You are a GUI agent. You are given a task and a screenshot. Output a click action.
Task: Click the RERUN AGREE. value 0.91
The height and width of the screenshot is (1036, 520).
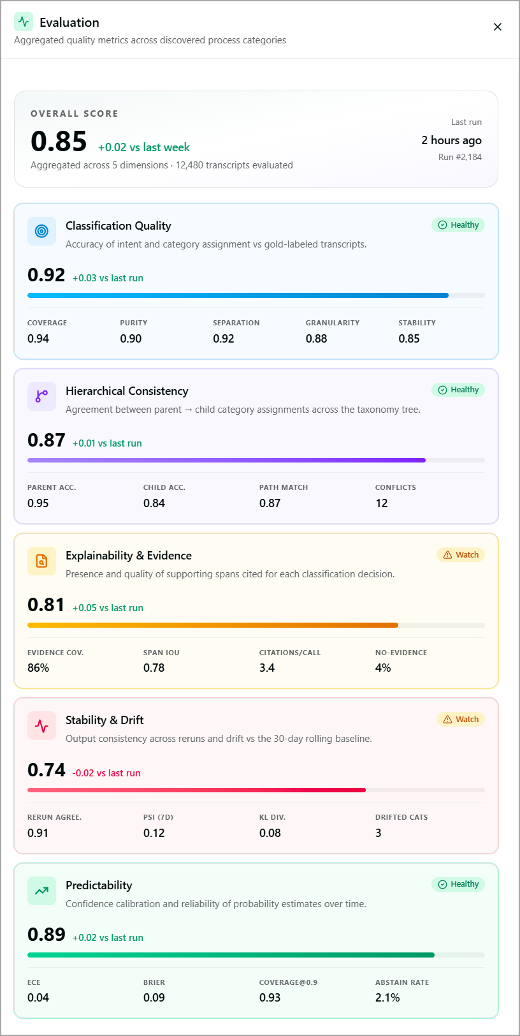pos(38,833)
